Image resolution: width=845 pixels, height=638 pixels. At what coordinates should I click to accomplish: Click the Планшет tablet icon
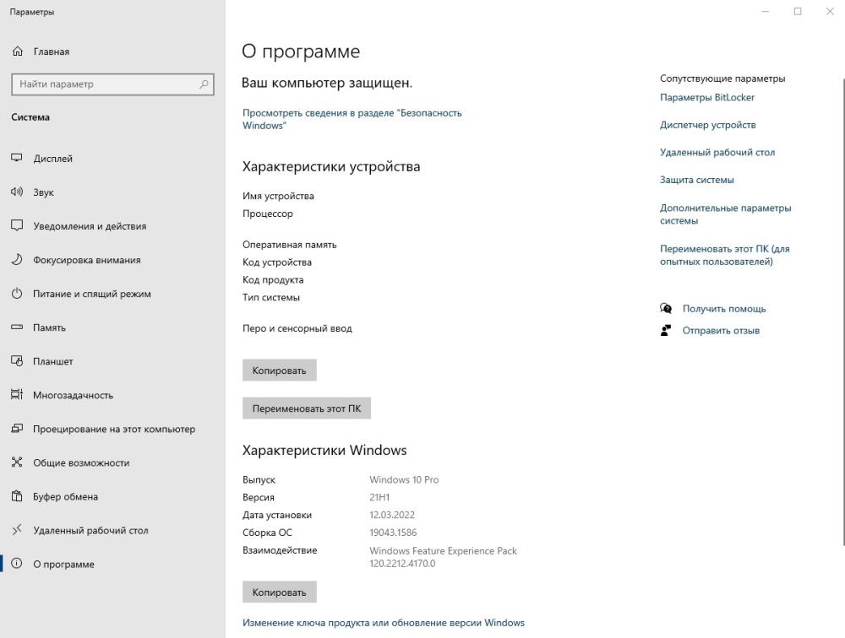(17, 361)
